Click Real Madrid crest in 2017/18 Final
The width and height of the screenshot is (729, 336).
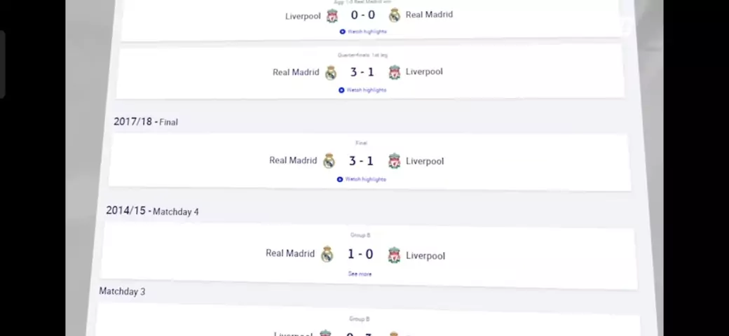(x=329, y=161)
